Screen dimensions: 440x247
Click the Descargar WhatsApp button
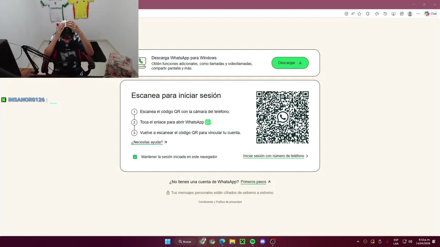pos(290,63)
